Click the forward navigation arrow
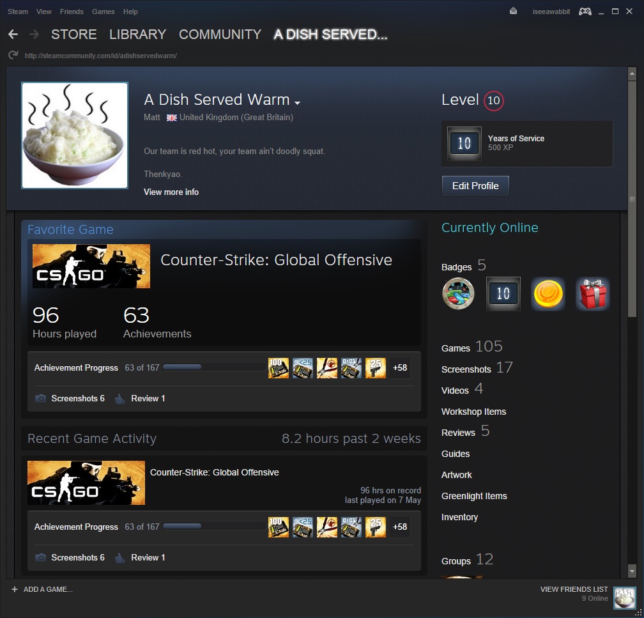Viewport: 644px width, 618px height. click(x=34, y=35)
